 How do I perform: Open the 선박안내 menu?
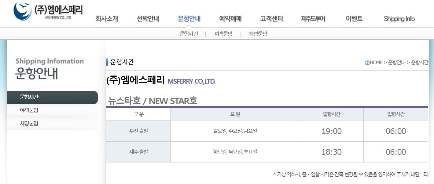pyautogui.click(x=148, y=19)
